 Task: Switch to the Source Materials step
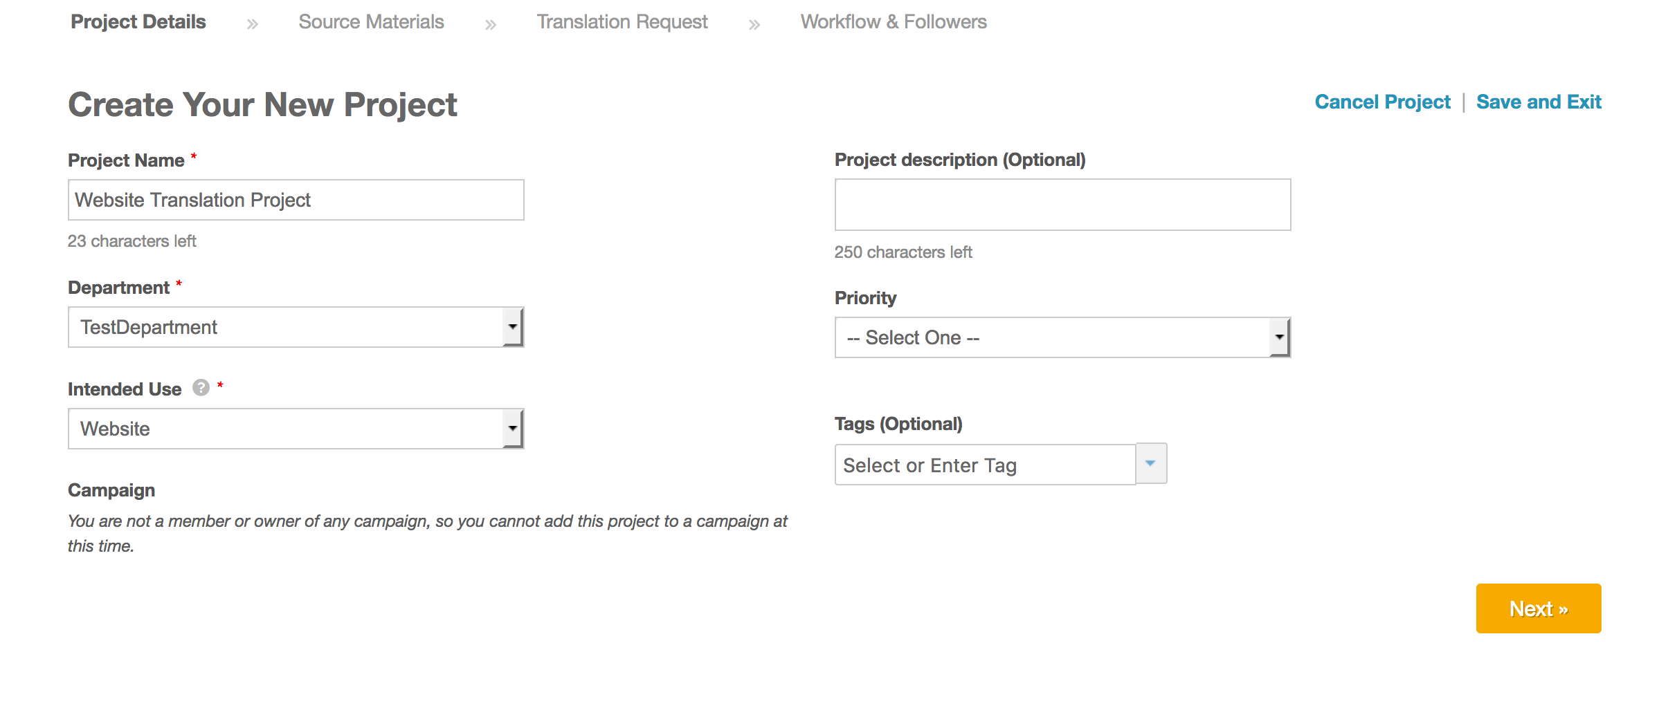tap(371, 22)
